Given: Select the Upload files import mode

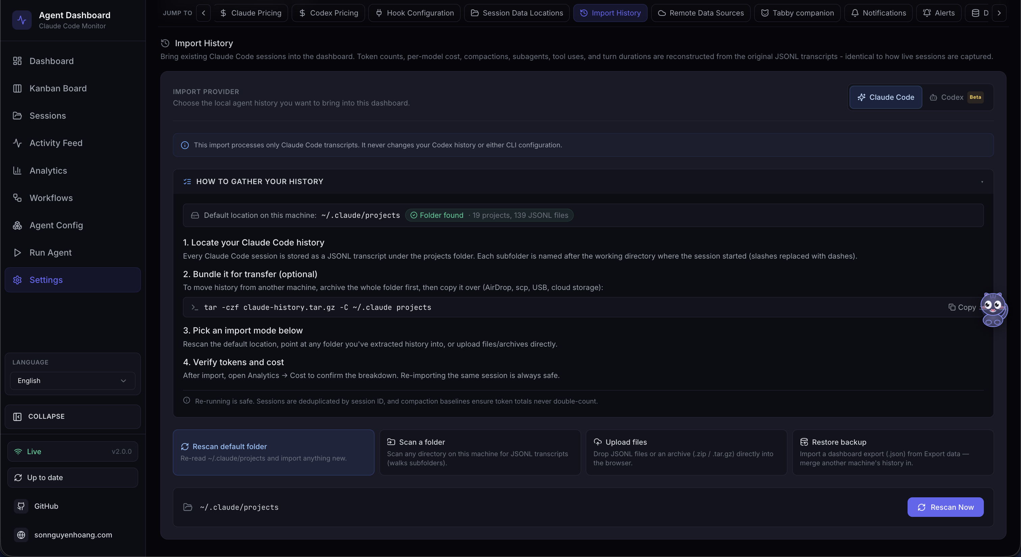Looking at the screenshot, I should tap(686, 452).
